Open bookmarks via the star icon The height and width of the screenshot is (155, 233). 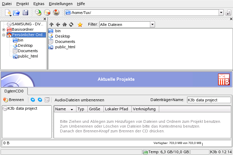[80, 25]
